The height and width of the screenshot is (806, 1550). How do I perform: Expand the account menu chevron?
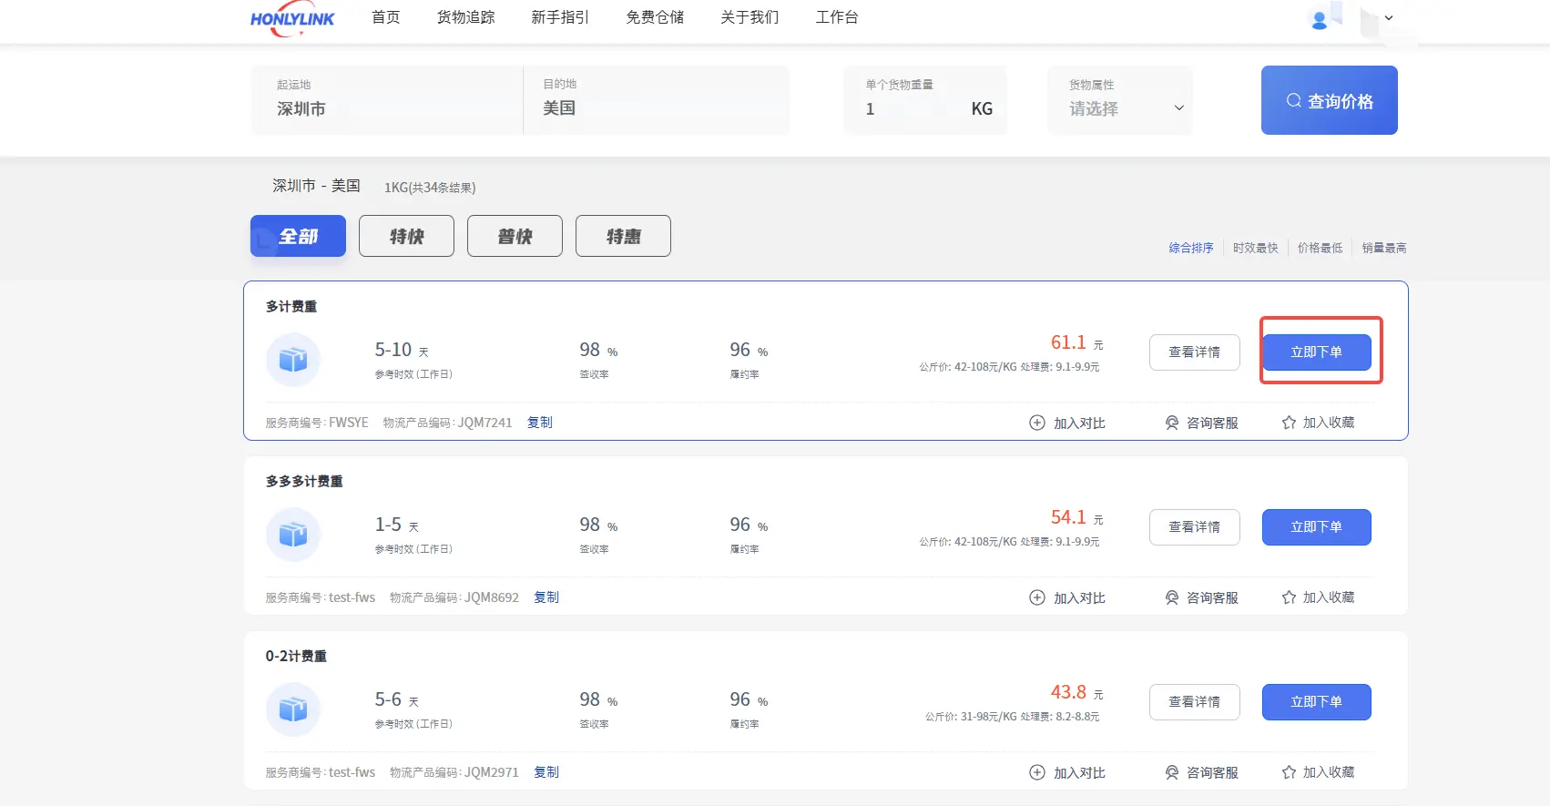1389,18
